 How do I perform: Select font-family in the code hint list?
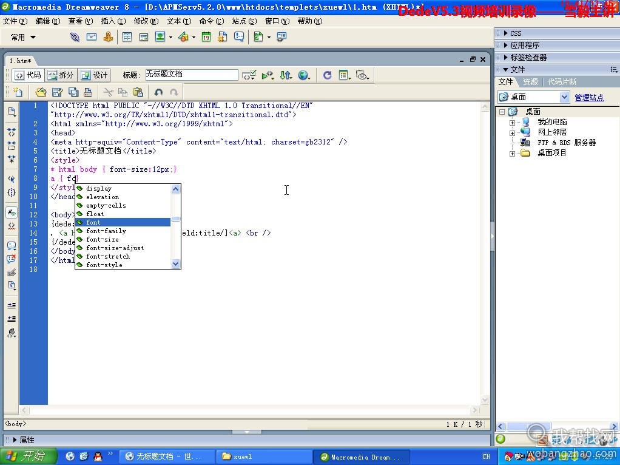[x=123, y=231]
